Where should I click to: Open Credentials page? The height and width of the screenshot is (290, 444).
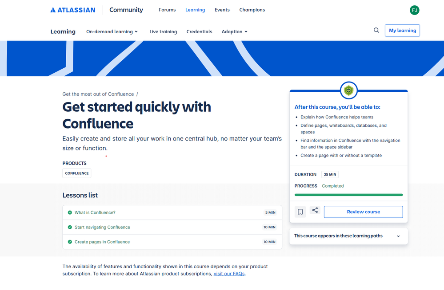[x=199, y=31]
